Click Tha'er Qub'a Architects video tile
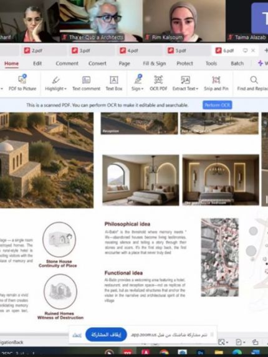268x357 pixels. (101, 21)
